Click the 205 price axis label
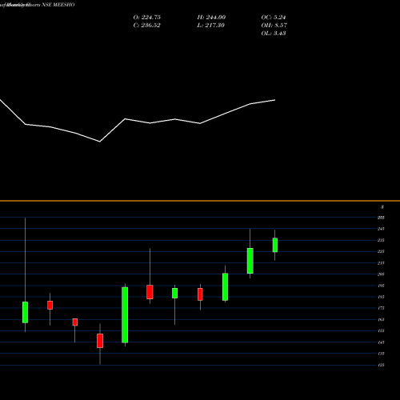The width and height of the screenshot is (400, 400). (381, 274)
